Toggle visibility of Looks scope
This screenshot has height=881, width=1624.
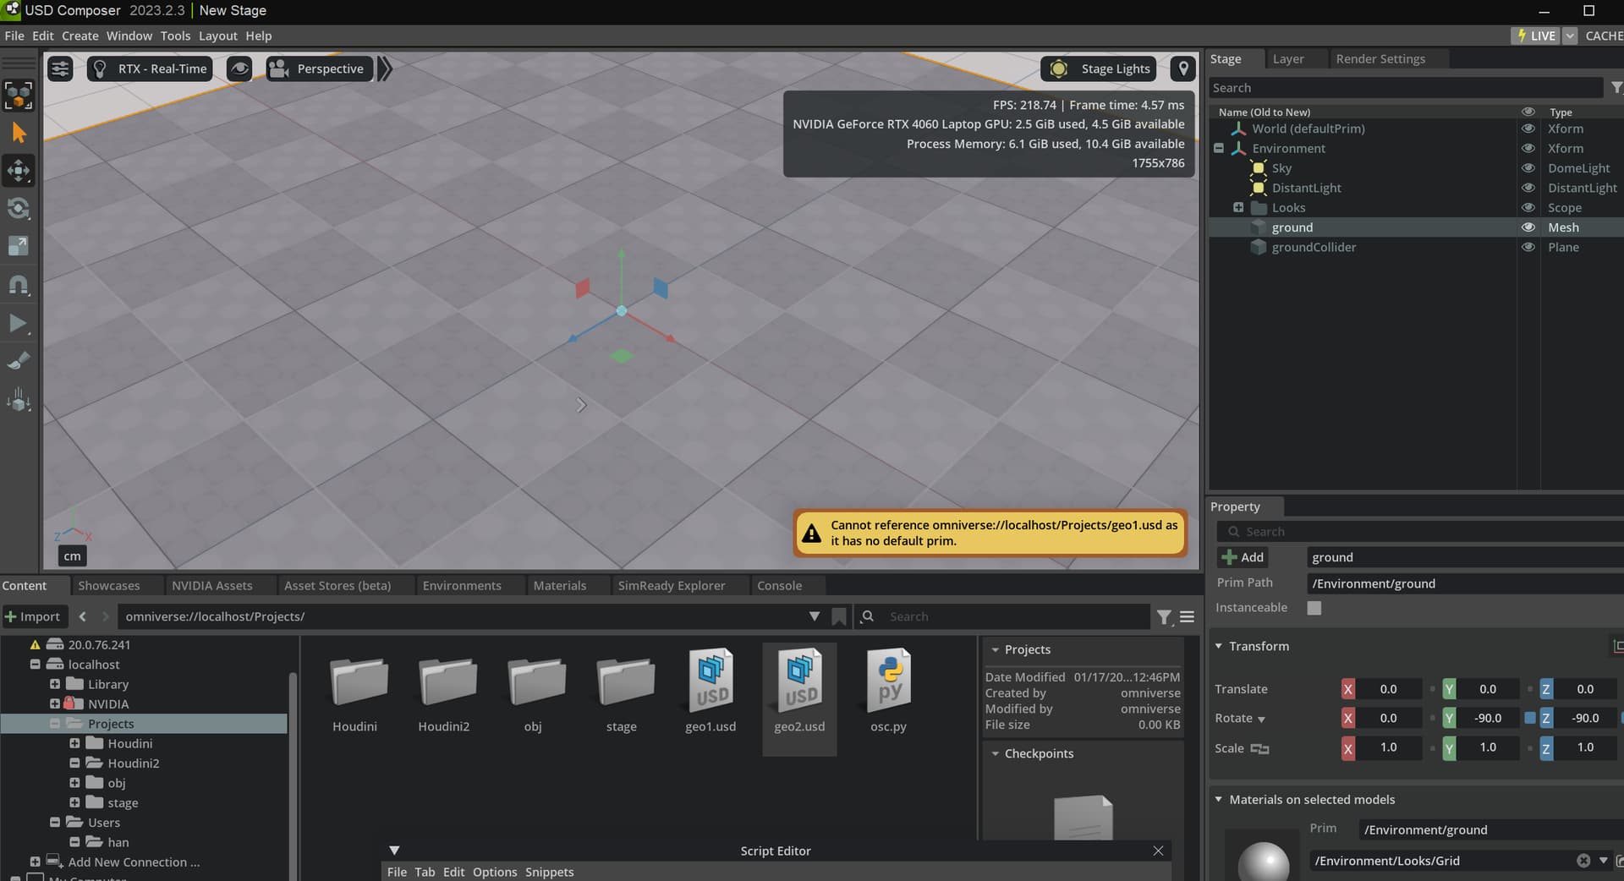[x=1528, y=207]
